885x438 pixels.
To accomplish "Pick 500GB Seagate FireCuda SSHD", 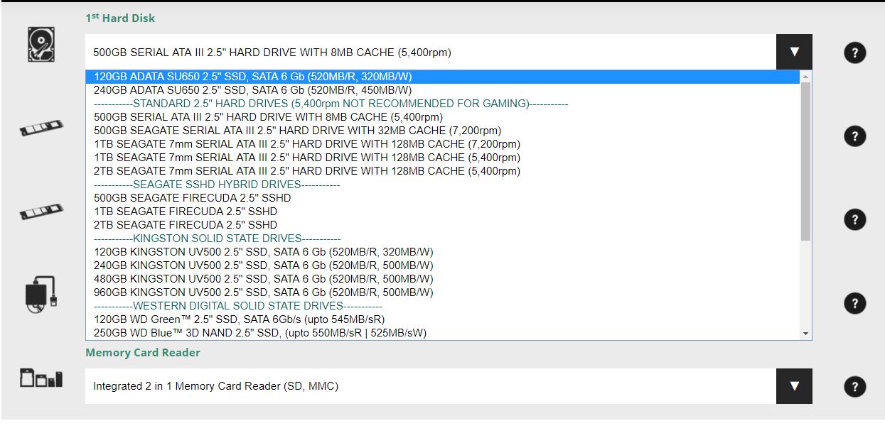I will tap(442, 198).
